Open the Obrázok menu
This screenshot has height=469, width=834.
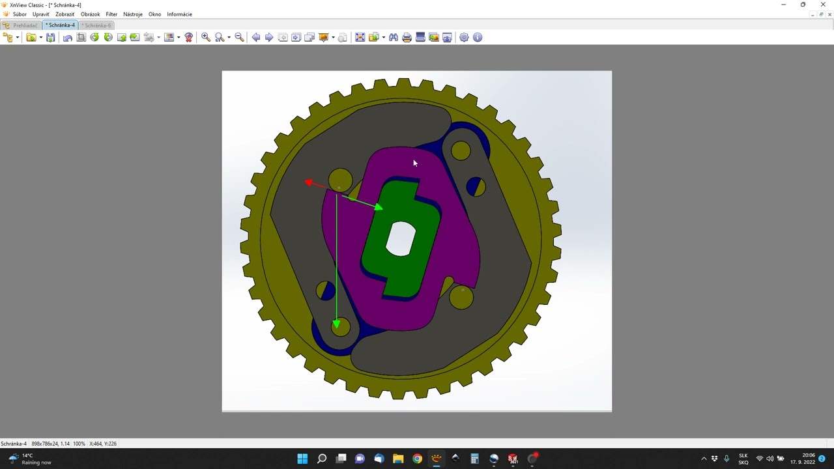coord(90,14)
